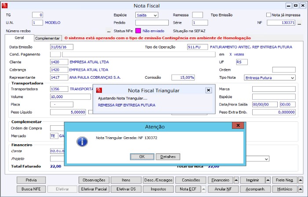Image resolution: width=308 pixels, height=197 pixels.
Task: Click the Observações button
Action: click(x=94, y=180)
